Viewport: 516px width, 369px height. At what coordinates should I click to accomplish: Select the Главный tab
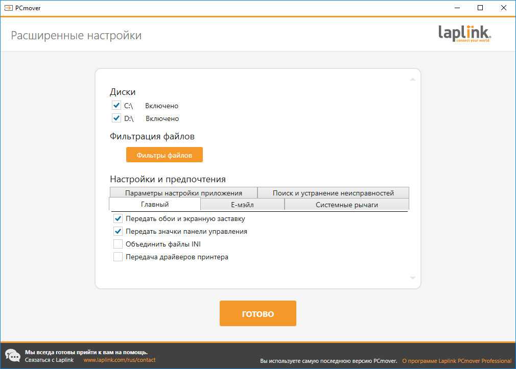155,204
